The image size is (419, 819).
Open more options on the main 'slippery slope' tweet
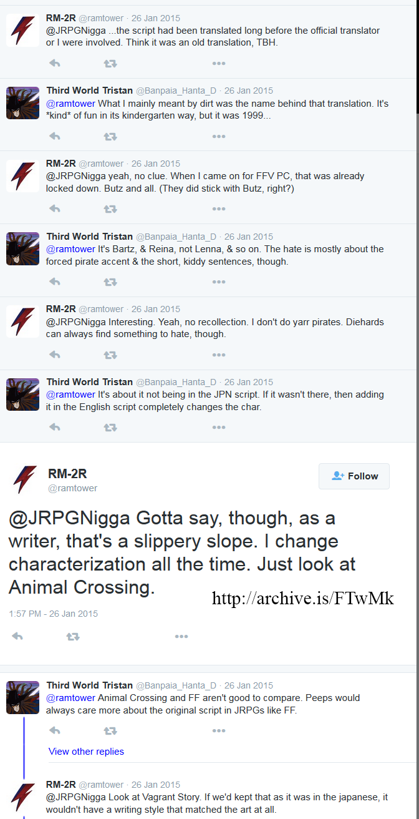click(181, 637)
